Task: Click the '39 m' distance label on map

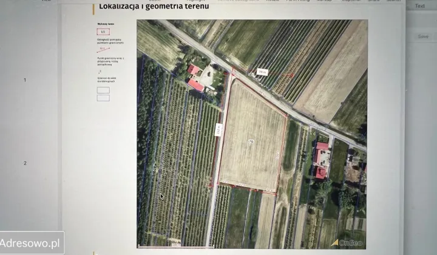Action: 262,72
